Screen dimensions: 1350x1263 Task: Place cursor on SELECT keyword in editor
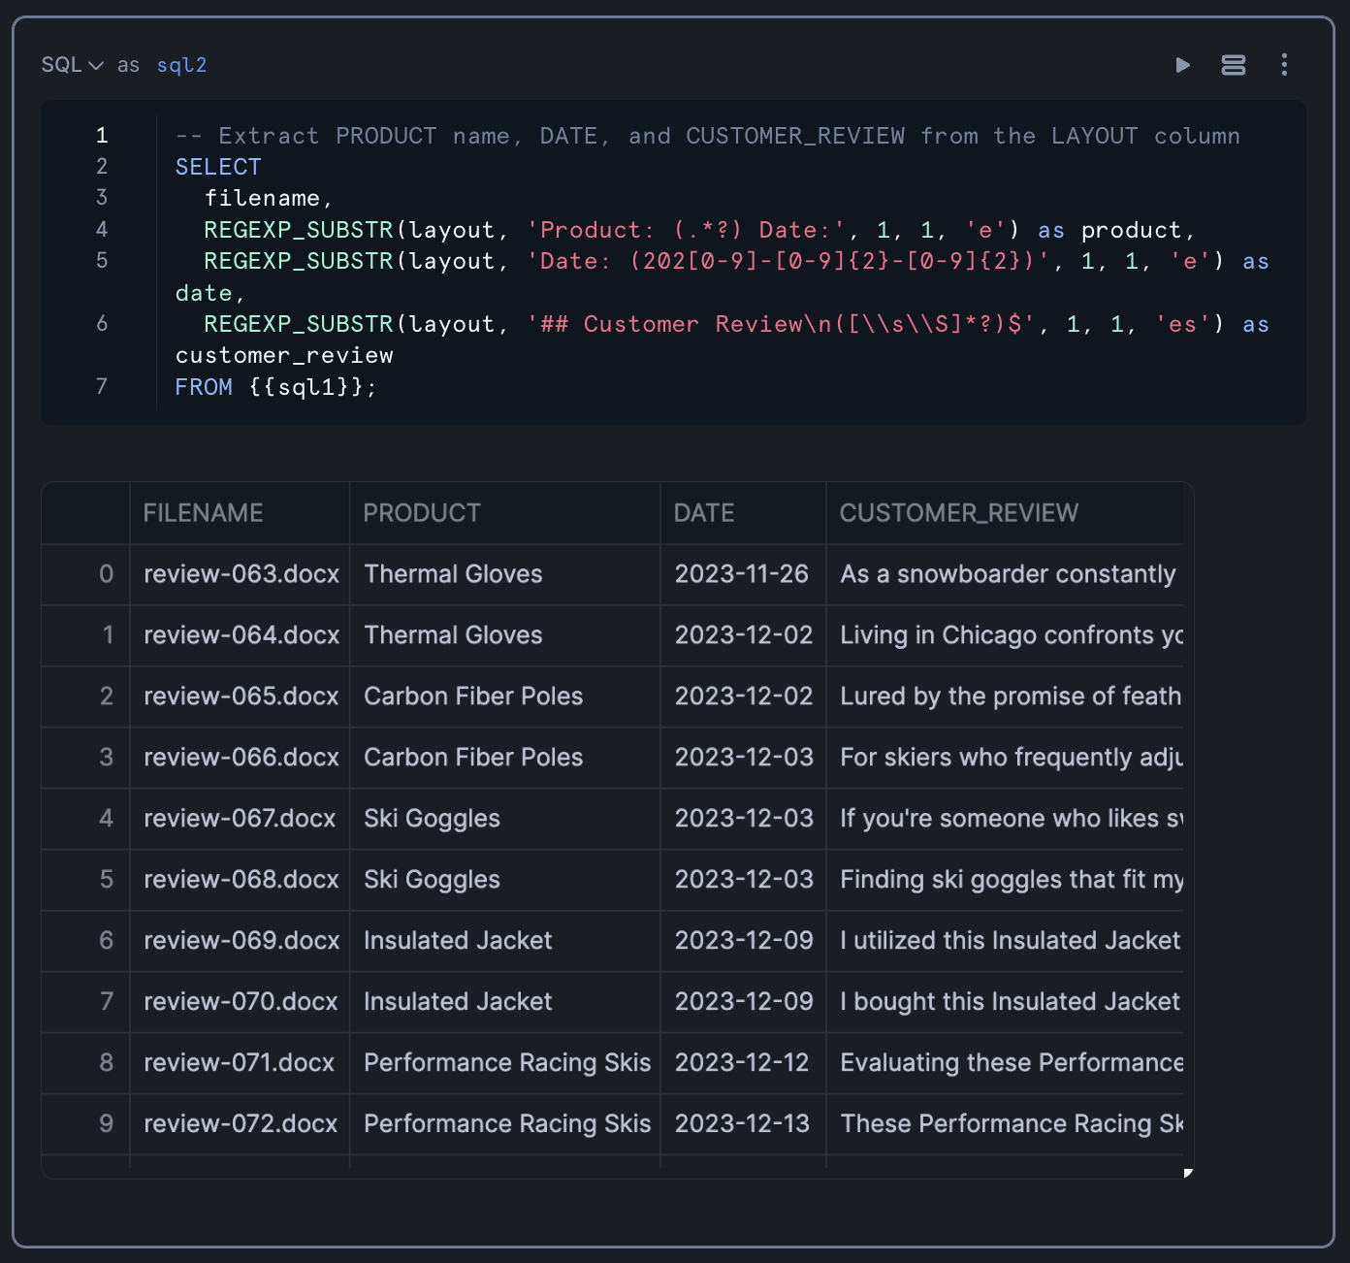click(218, 167)
